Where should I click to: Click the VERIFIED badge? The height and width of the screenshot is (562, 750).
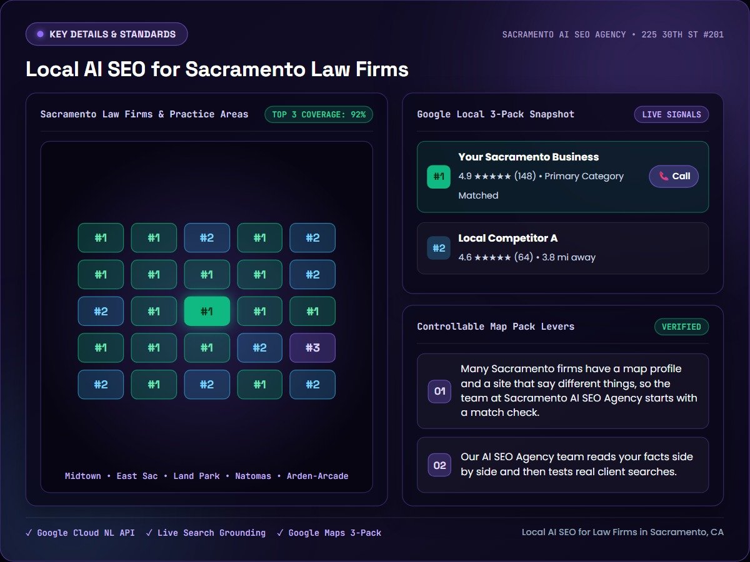pyautogui.click(x=681, y=327)
